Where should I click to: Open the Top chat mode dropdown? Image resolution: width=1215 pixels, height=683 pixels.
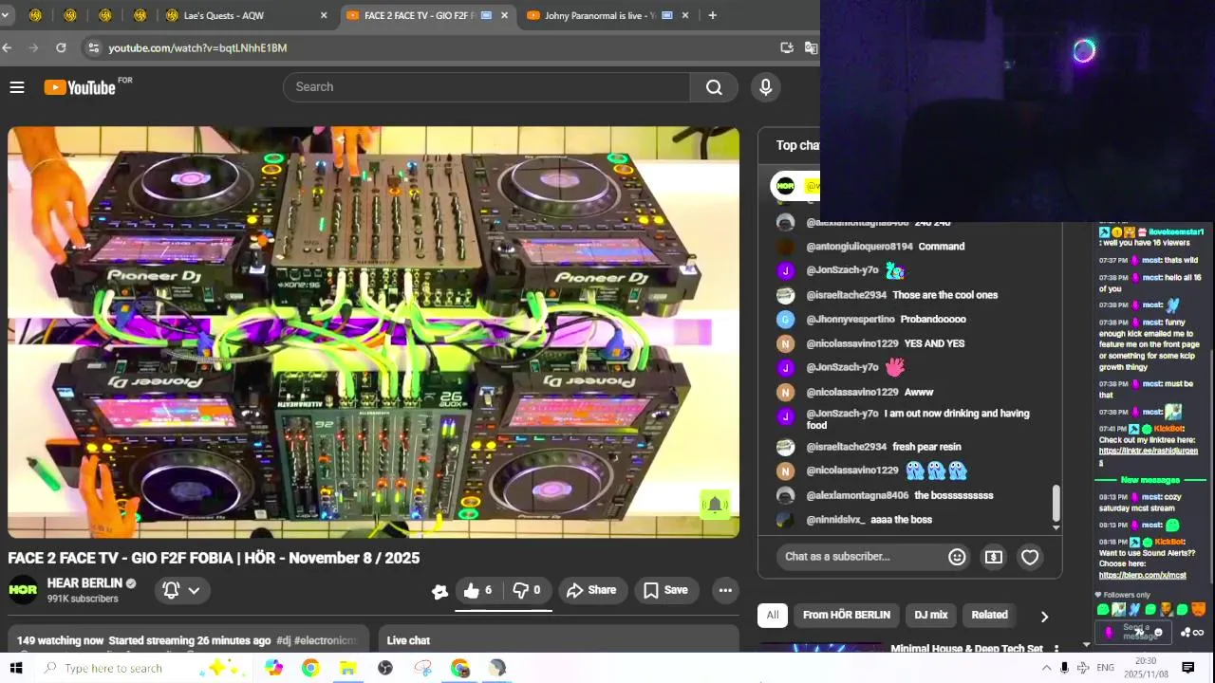point(797,145)
